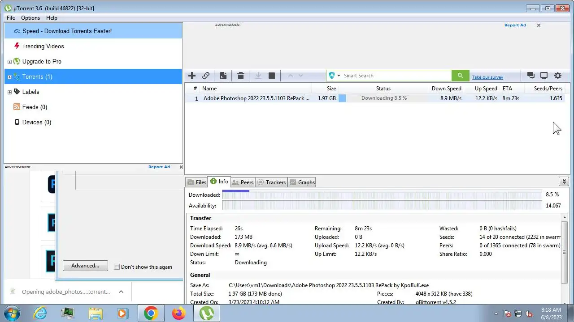Click the lightning icon beside Trending Videos
The width and height of the screenshot is (574, 322).
[17, 46]
